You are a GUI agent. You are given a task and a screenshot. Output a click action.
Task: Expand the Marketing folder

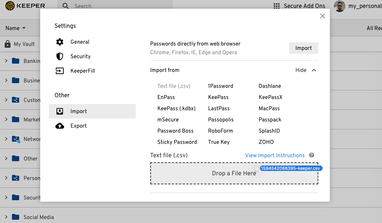coord(6,119)
